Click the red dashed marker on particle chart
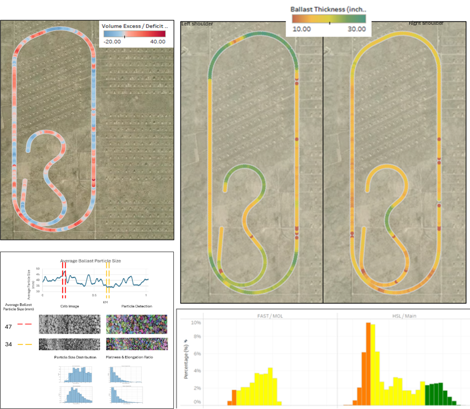This screenshot has height=409, width=470. click(64, 280)
